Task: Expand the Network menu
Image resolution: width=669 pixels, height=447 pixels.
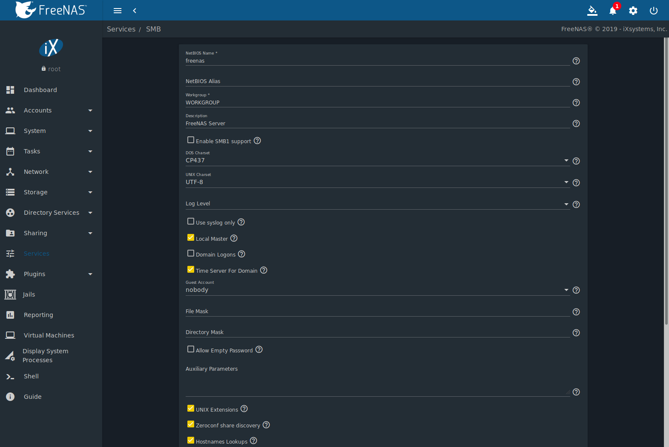Action: click(51, 172)
